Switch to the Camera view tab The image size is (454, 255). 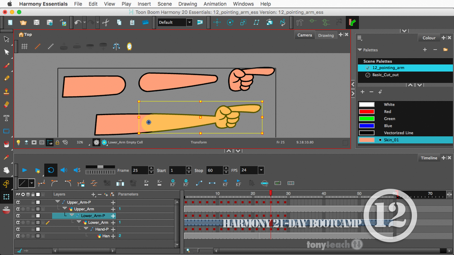[x=304, y=35]
